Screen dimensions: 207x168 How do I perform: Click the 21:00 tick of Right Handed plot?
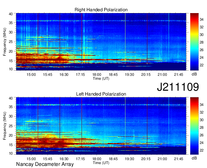coord(162,75)
